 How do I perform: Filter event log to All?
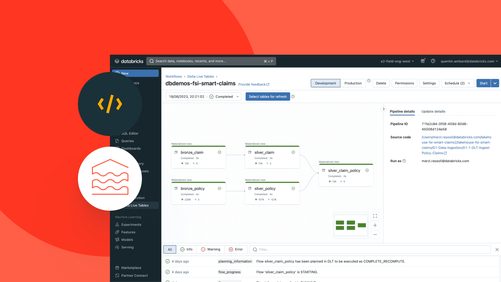coord(170,249)
